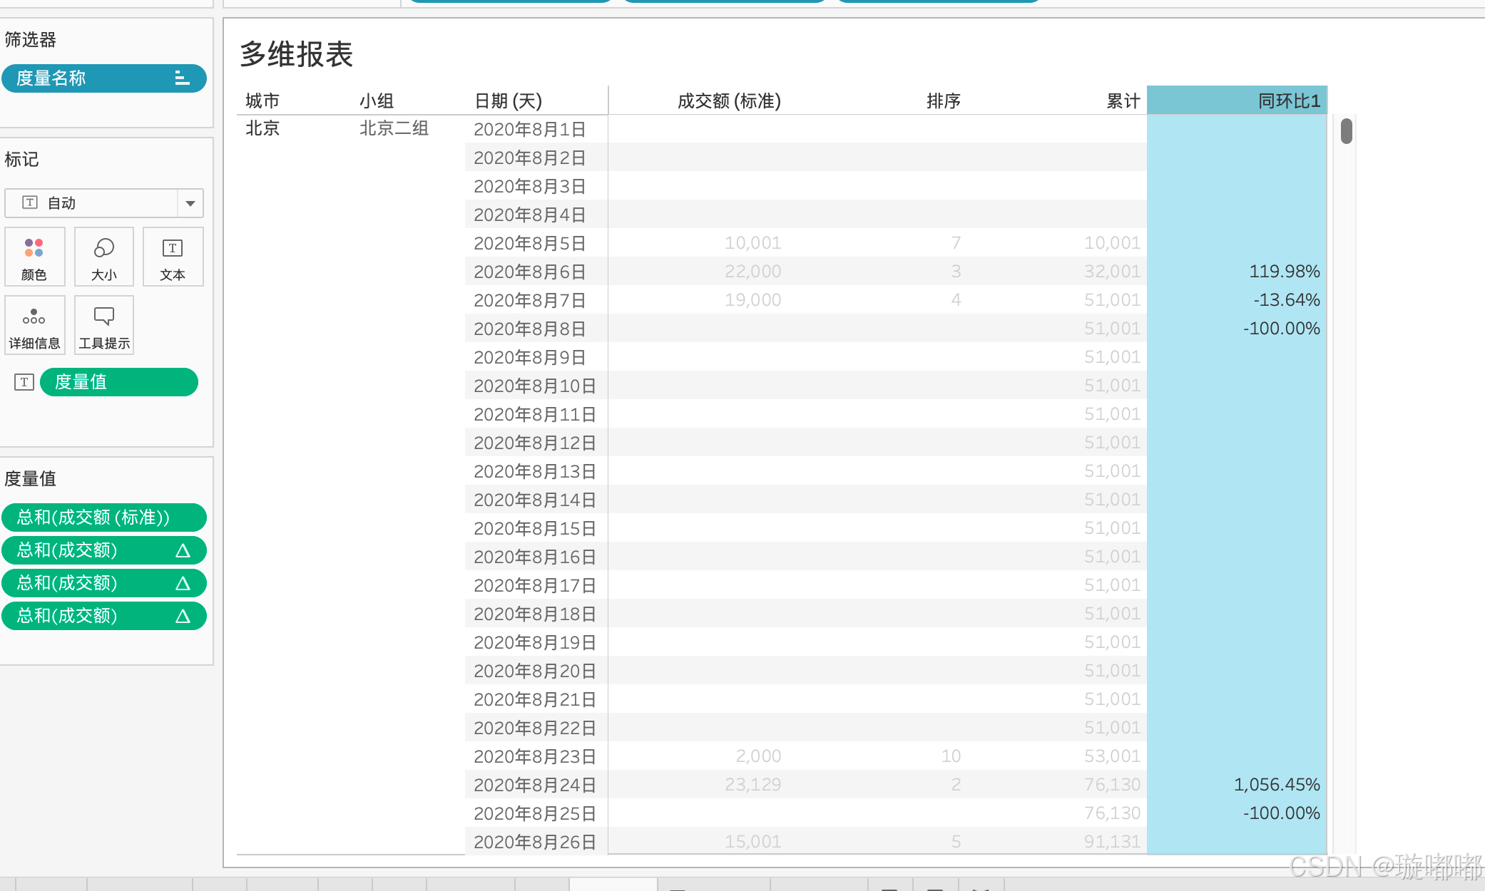Screen dimensions: 1485x891
Task: Open the Detail marks card
Action: [x=34, y=325]
